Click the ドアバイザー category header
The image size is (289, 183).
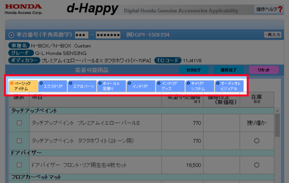[x=141, y=153]
